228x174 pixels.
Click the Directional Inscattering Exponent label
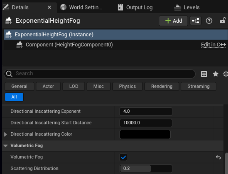coord(46,111)
